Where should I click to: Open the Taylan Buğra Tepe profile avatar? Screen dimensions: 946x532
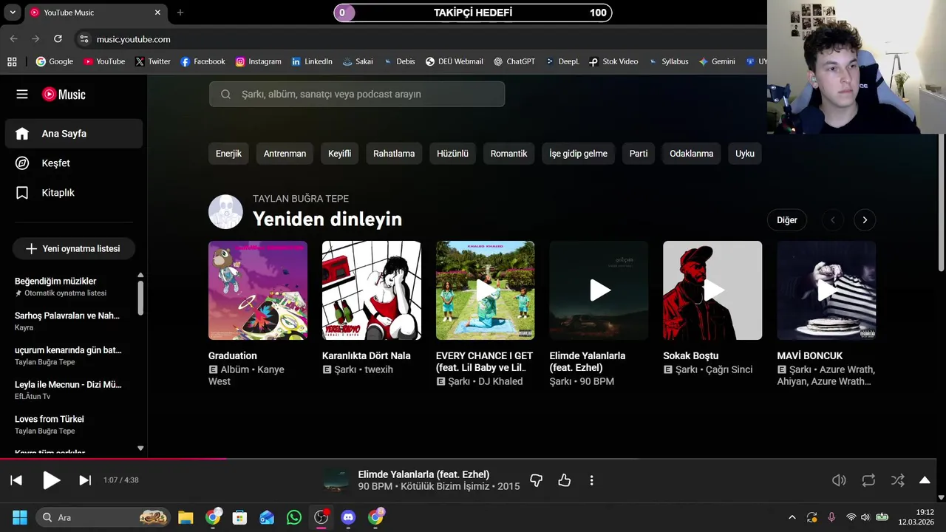point(225,212)
